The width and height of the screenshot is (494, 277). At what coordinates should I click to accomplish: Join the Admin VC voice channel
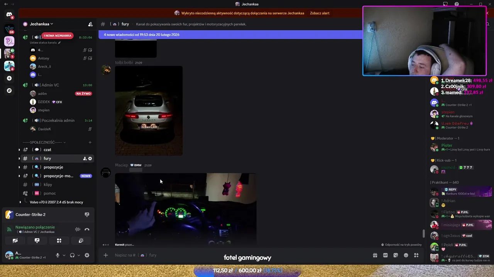(57, 85)
